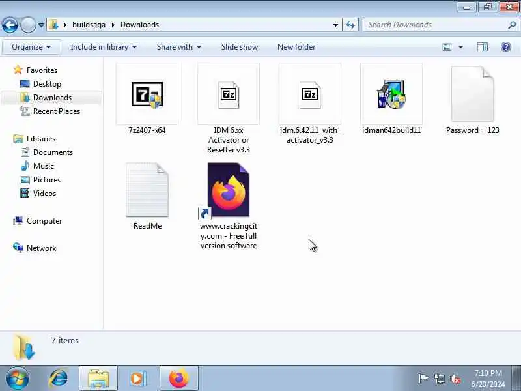Click the Show desktop button at taskbar end

(516, 378)
